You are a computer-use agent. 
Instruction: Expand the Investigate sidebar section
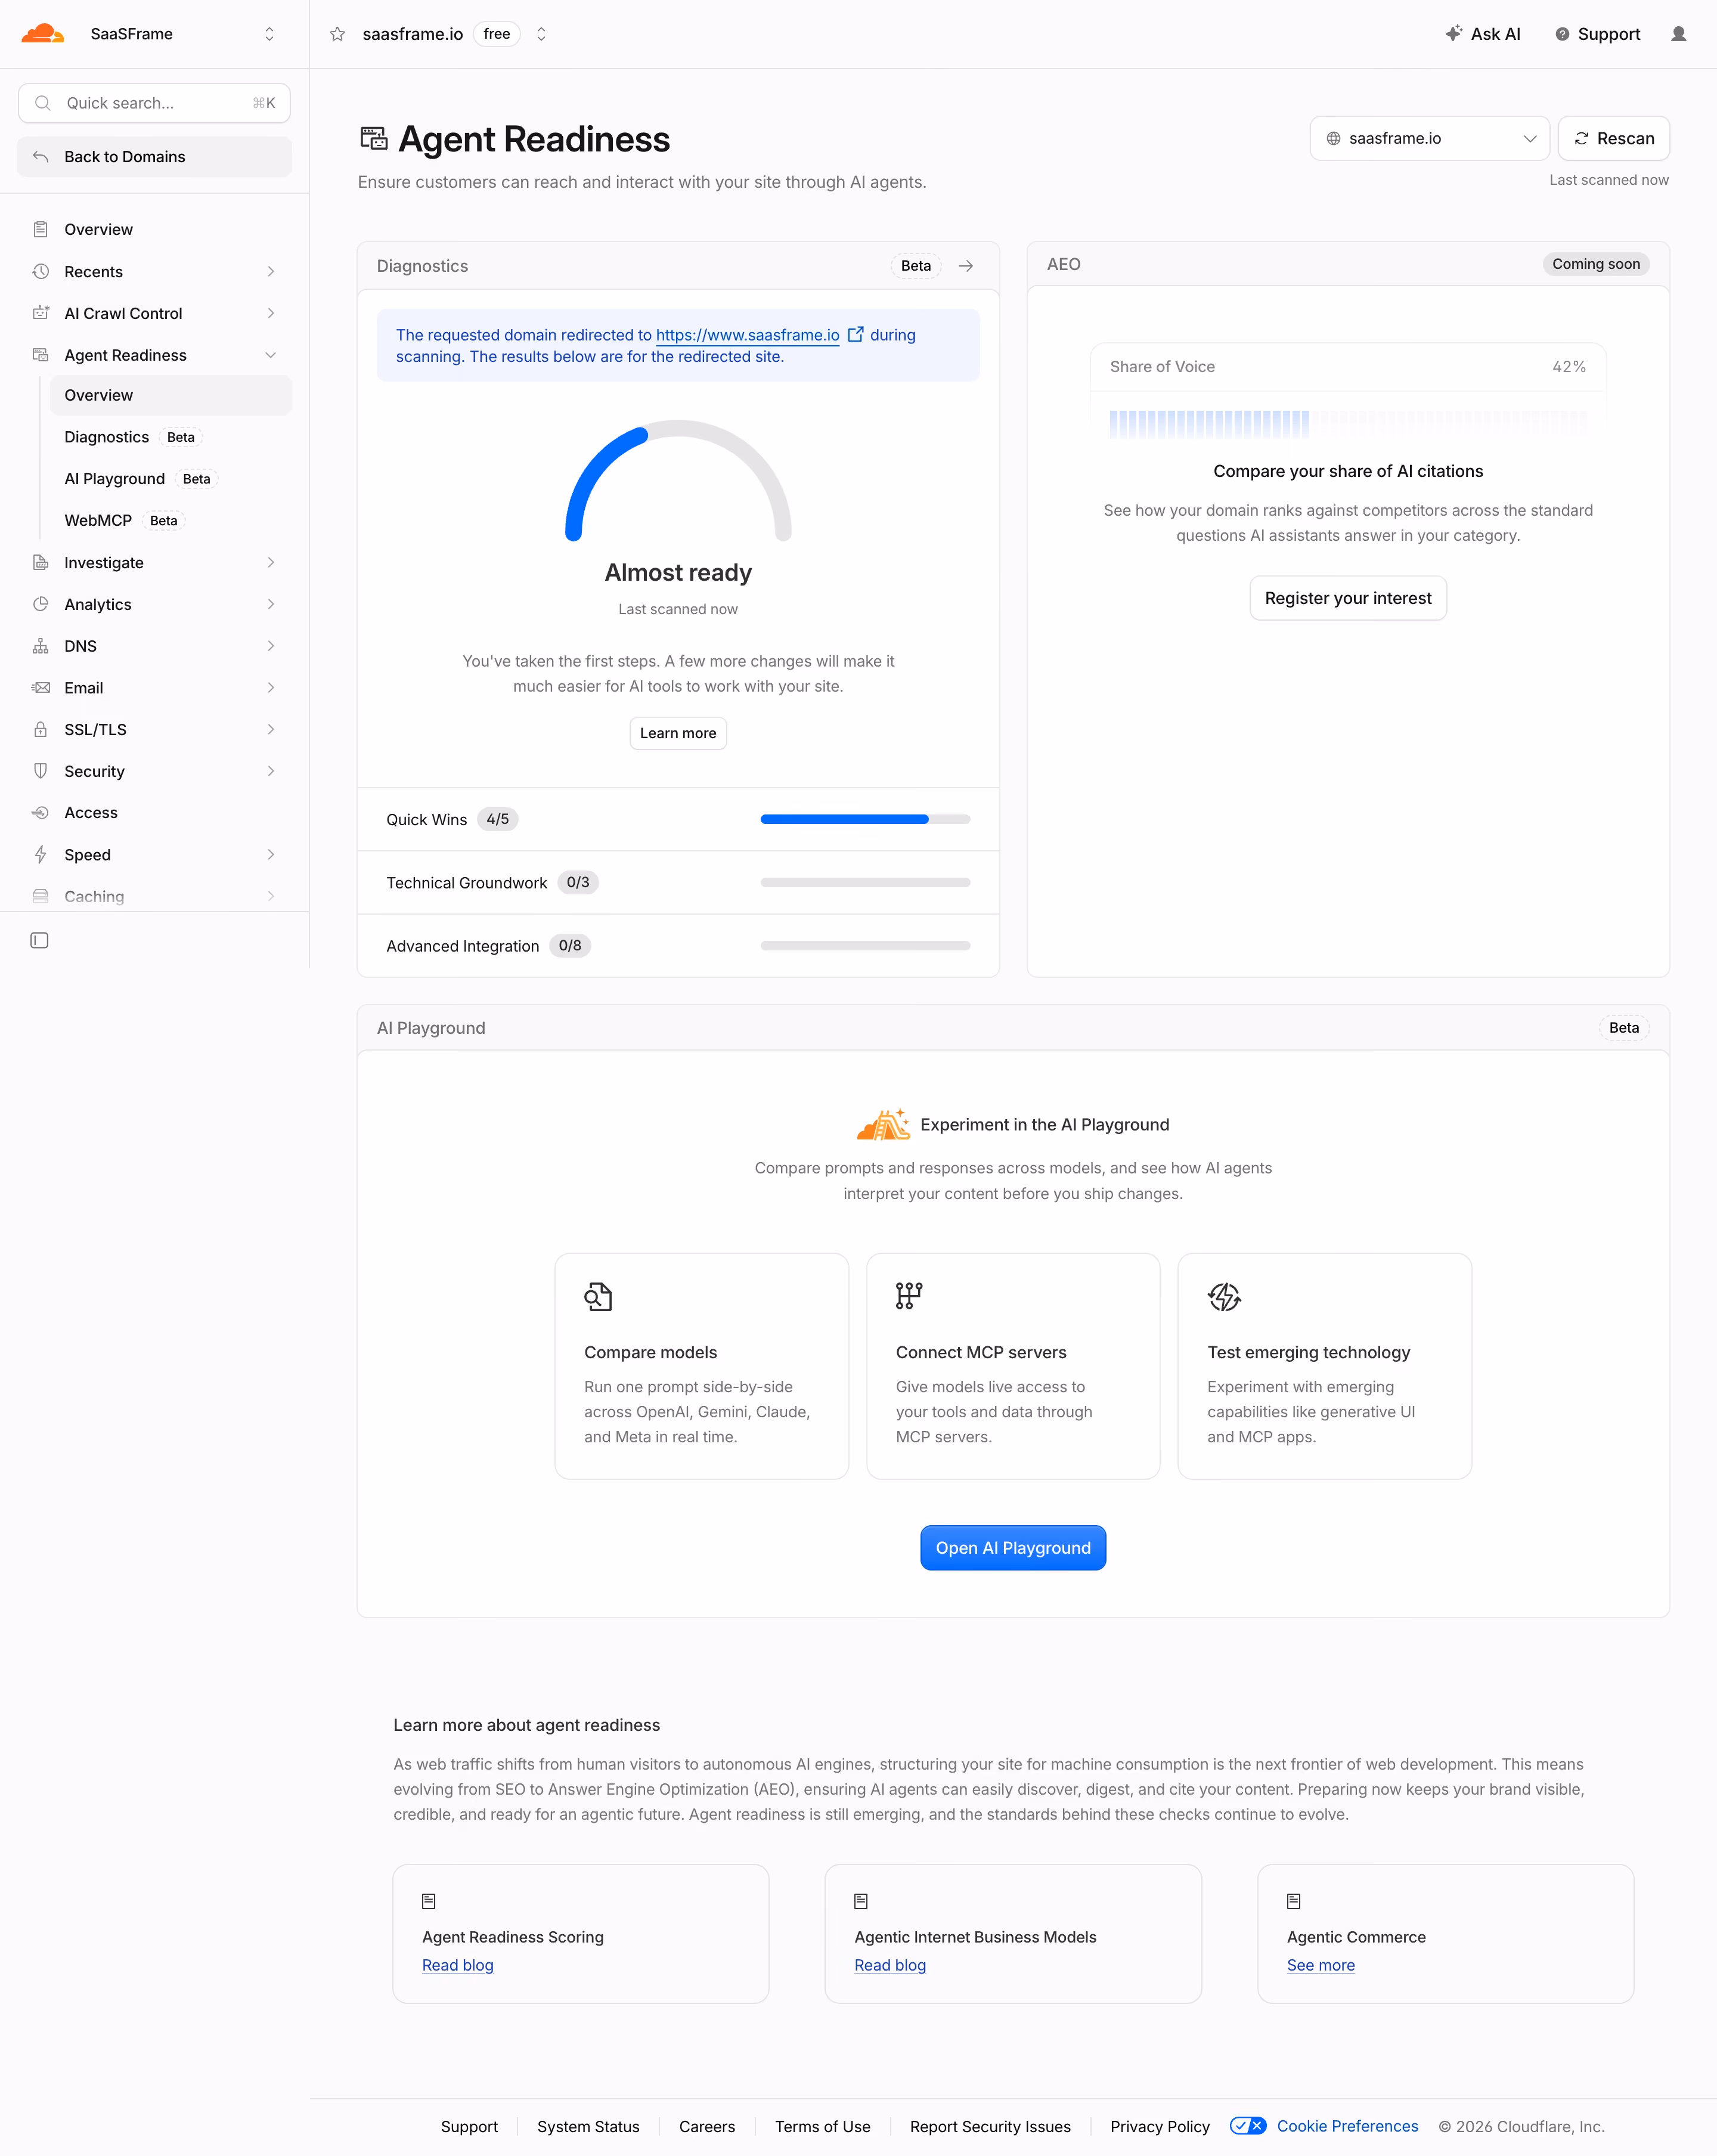154,563
